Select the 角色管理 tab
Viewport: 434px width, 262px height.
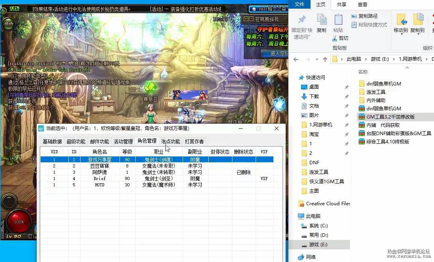(147, 141)
